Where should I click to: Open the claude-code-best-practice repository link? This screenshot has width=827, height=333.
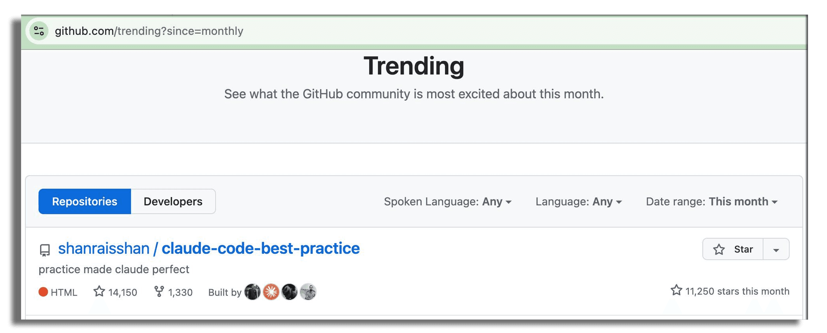pyautogui.click(x=261, y=249)
